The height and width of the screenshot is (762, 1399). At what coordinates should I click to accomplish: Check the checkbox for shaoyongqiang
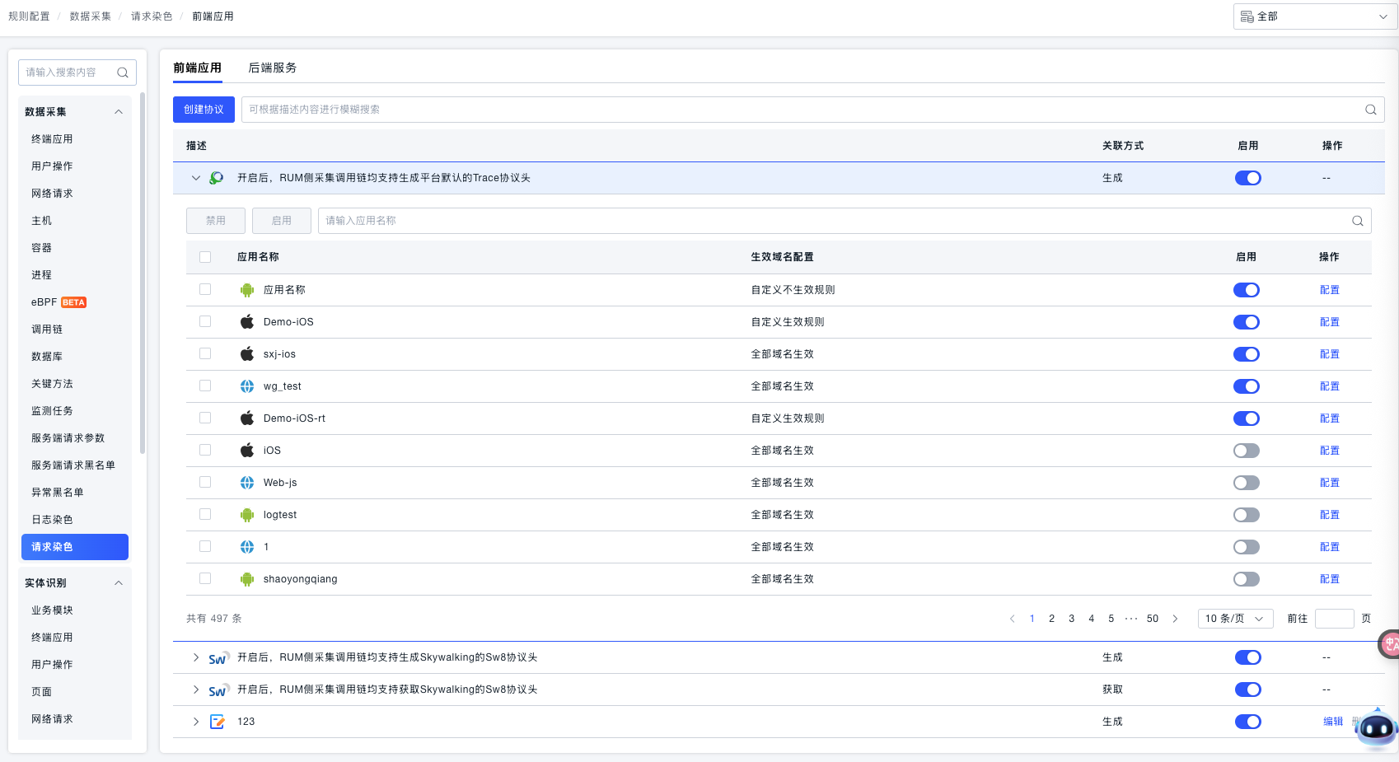[x=205, y=579]
